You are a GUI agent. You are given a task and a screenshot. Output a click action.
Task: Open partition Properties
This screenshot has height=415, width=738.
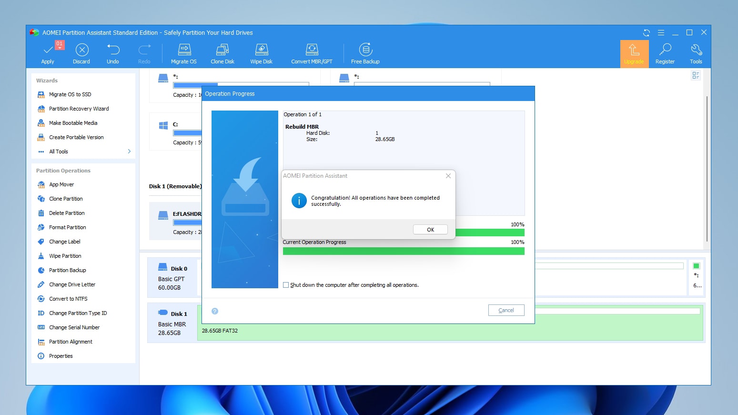click(61, 356)
